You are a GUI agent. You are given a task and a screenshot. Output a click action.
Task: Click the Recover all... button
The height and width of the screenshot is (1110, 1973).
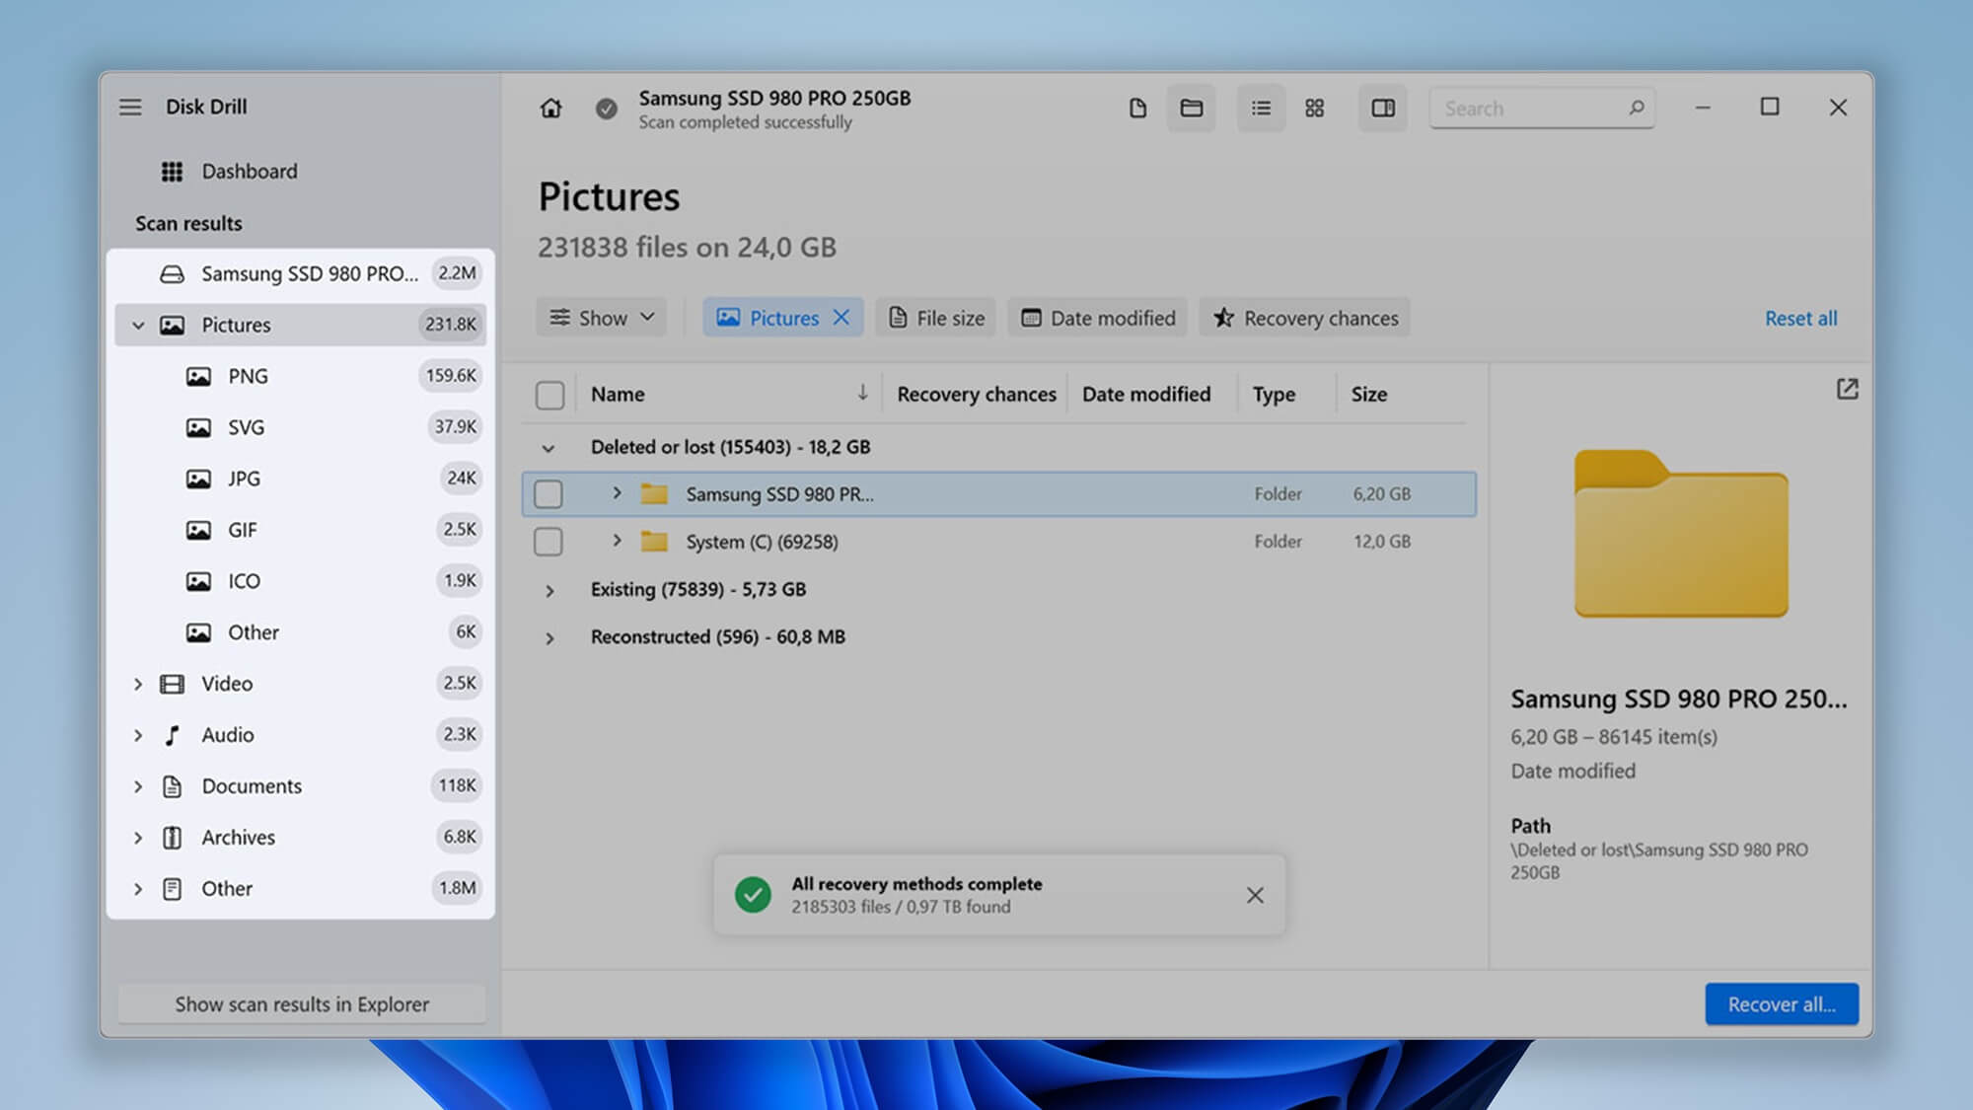click(x=1782, y=1004)
